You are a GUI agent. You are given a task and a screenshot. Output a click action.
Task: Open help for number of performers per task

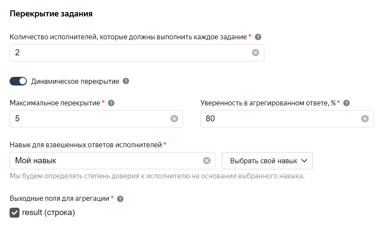coord(258,37)
